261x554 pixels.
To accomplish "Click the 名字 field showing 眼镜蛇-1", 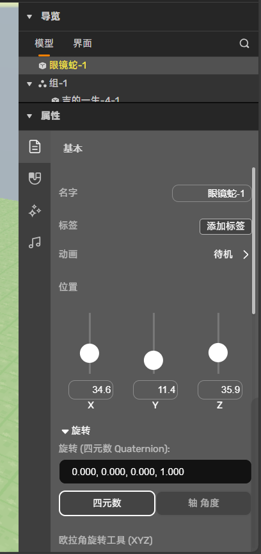I will click(212, 193).
